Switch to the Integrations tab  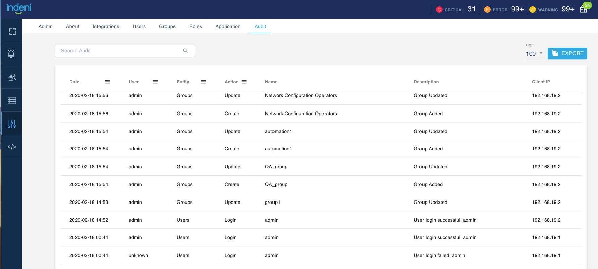tap(106, 26)
